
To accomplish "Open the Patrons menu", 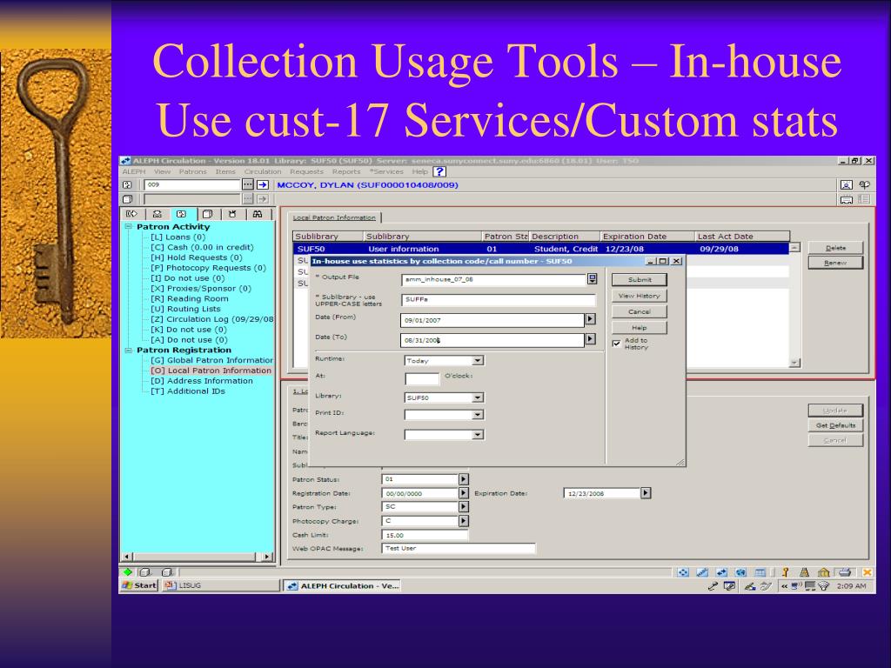I will (x=192, y=171).
